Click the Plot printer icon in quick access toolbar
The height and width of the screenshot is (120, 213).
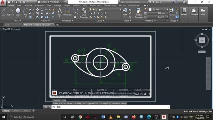click(x=24, y=2)
